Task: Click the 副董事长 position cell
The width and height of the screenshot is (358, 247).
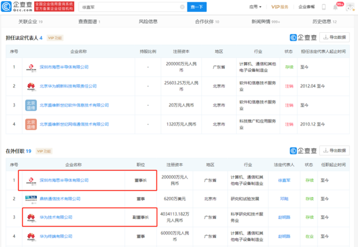Action: tap(141, 217)
